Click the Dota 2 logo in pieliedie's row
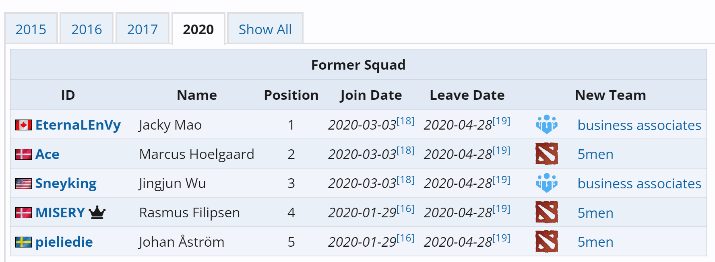The height and width of the screenshot is (262, 715). coord(546,241)
